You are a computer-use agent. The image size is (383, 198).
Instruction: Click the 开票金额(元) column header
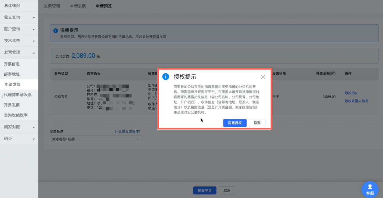click(x=326, y=74)
